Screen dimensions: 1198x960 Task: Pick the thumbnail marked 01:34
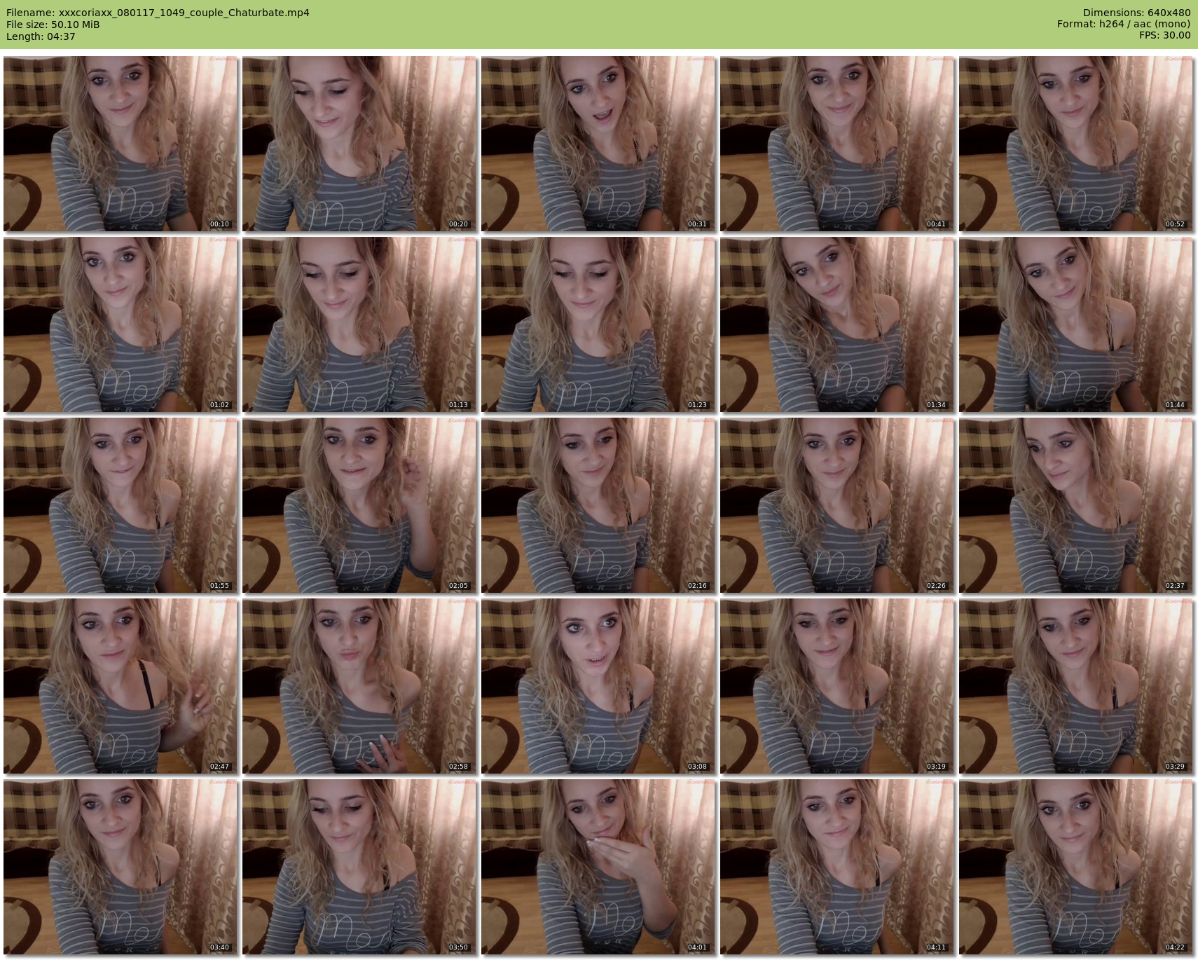tap(837, 324)
